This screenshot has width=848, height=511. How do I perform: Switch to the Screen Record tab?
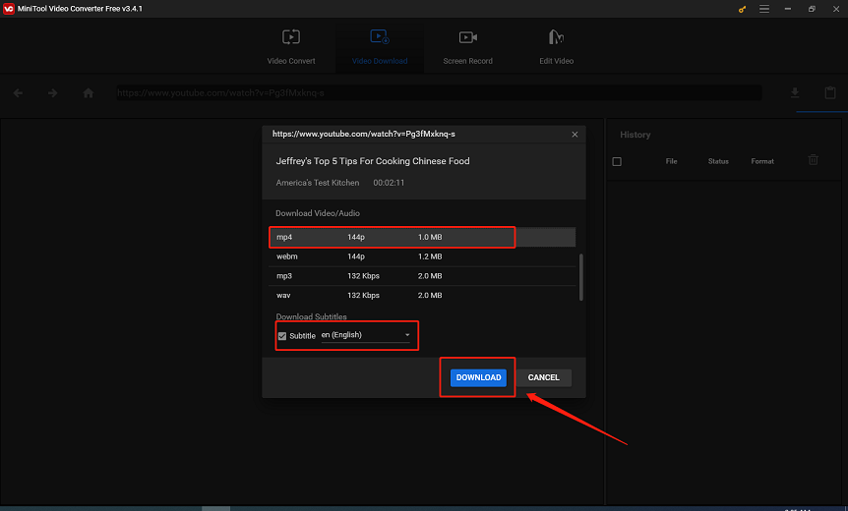pyautogui.click(x=468, y=47)
